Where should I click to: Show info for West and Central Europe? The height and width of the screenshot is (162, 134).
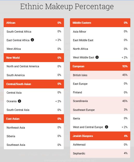pos(106,127)
